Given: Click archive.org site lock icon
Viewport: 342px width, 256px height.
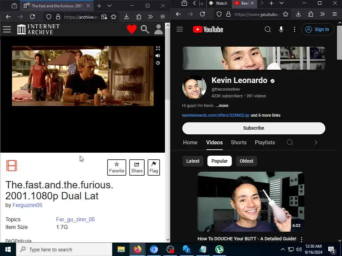Looking at the screenshot, I should tap(58, 17).
